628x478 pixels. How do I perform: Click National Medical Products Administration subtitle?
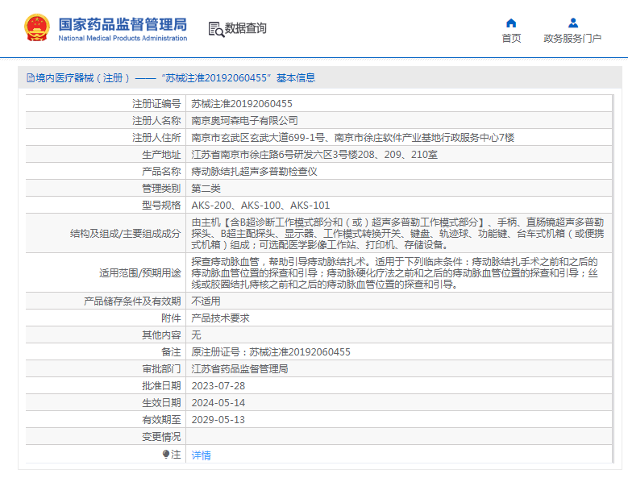tap(123, 39)
